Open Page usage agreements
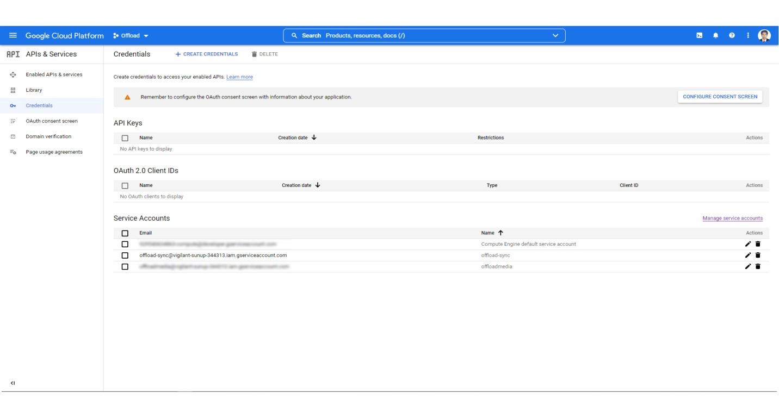This screenshot has height=418, width=779. point(52,152)
